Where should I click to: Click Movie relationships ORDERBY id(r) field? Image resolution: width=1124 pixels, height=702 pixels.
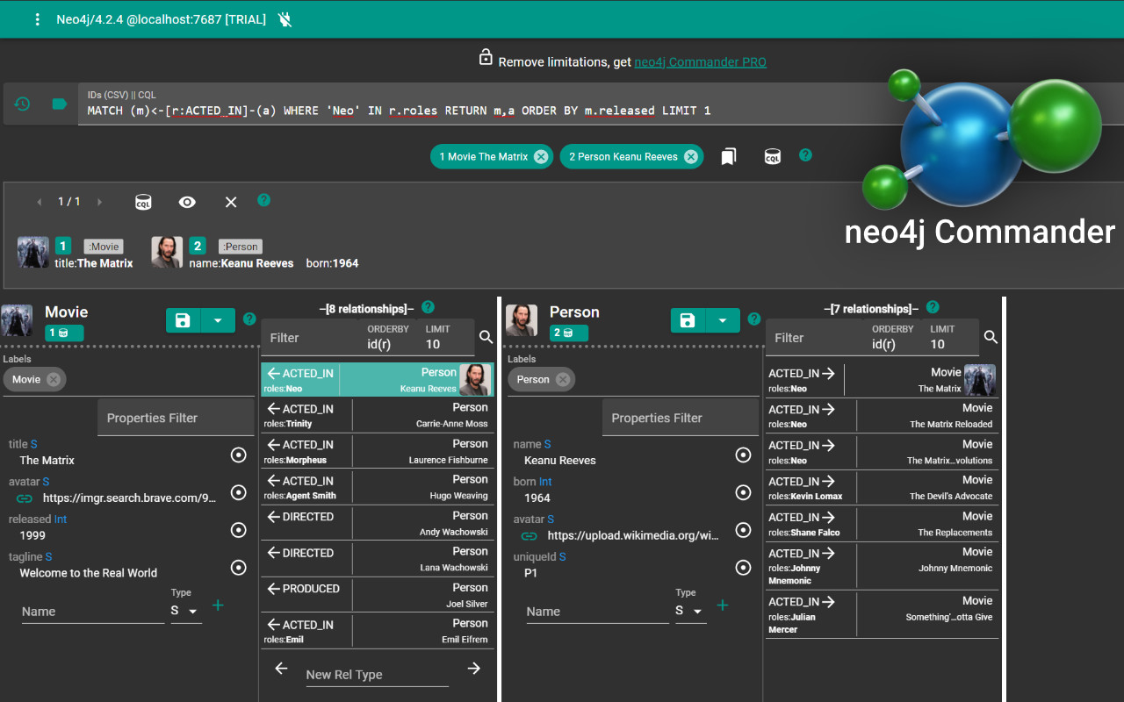[388, 337]
